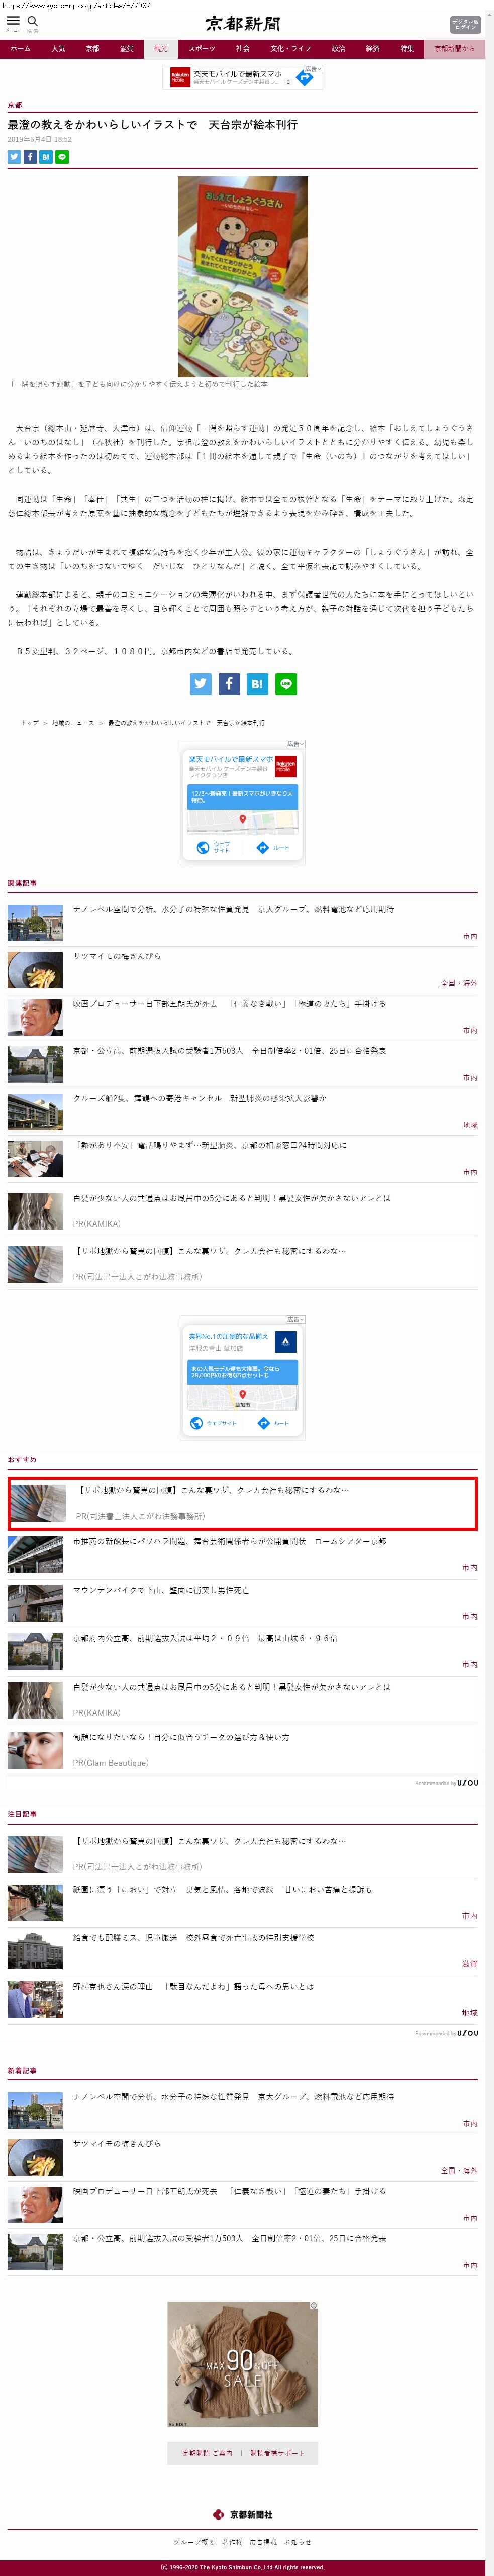Click トップ breadcrumb link

click(x=30, y=722)
